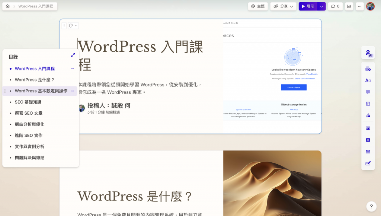Open the user profile avatar

coord(370,6)
